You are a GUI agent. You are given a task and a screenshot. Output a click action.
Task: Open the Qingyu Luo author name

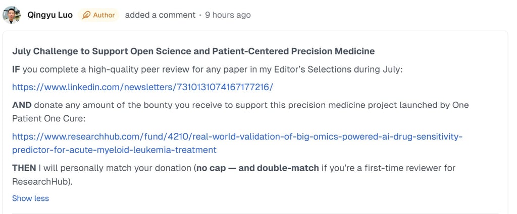click(x=50, y=15)
